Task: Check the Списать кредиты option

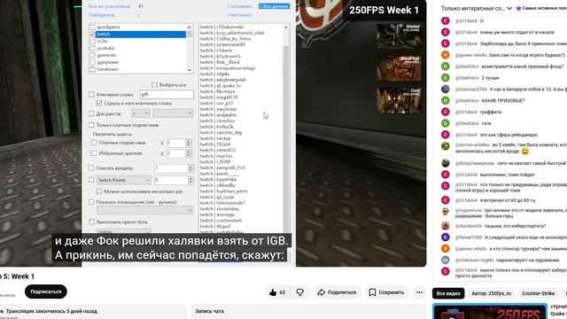Action: pyautogui.click(x=91, y=168)
